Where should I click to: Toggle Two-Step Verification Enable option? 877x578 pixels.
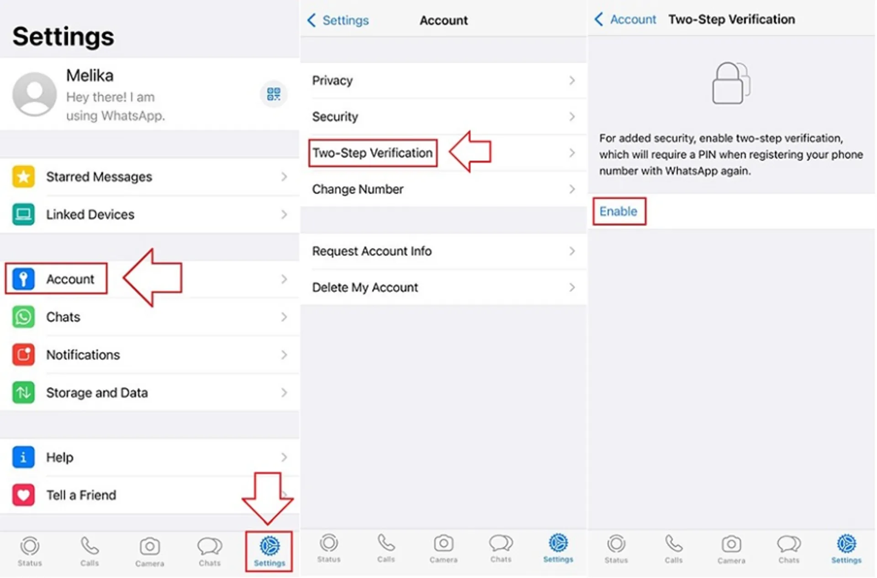click(x=618, y=211)
